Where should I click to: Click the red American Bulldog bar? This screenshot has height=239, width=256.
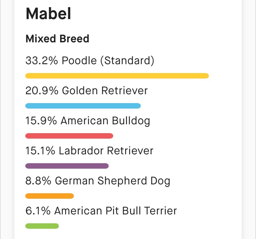(x=69, y=136)
